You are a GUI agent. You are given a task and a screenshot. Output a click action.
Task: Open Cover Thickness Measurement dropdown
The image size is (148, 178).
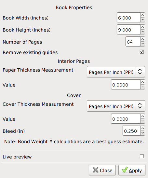coord(116,106)
